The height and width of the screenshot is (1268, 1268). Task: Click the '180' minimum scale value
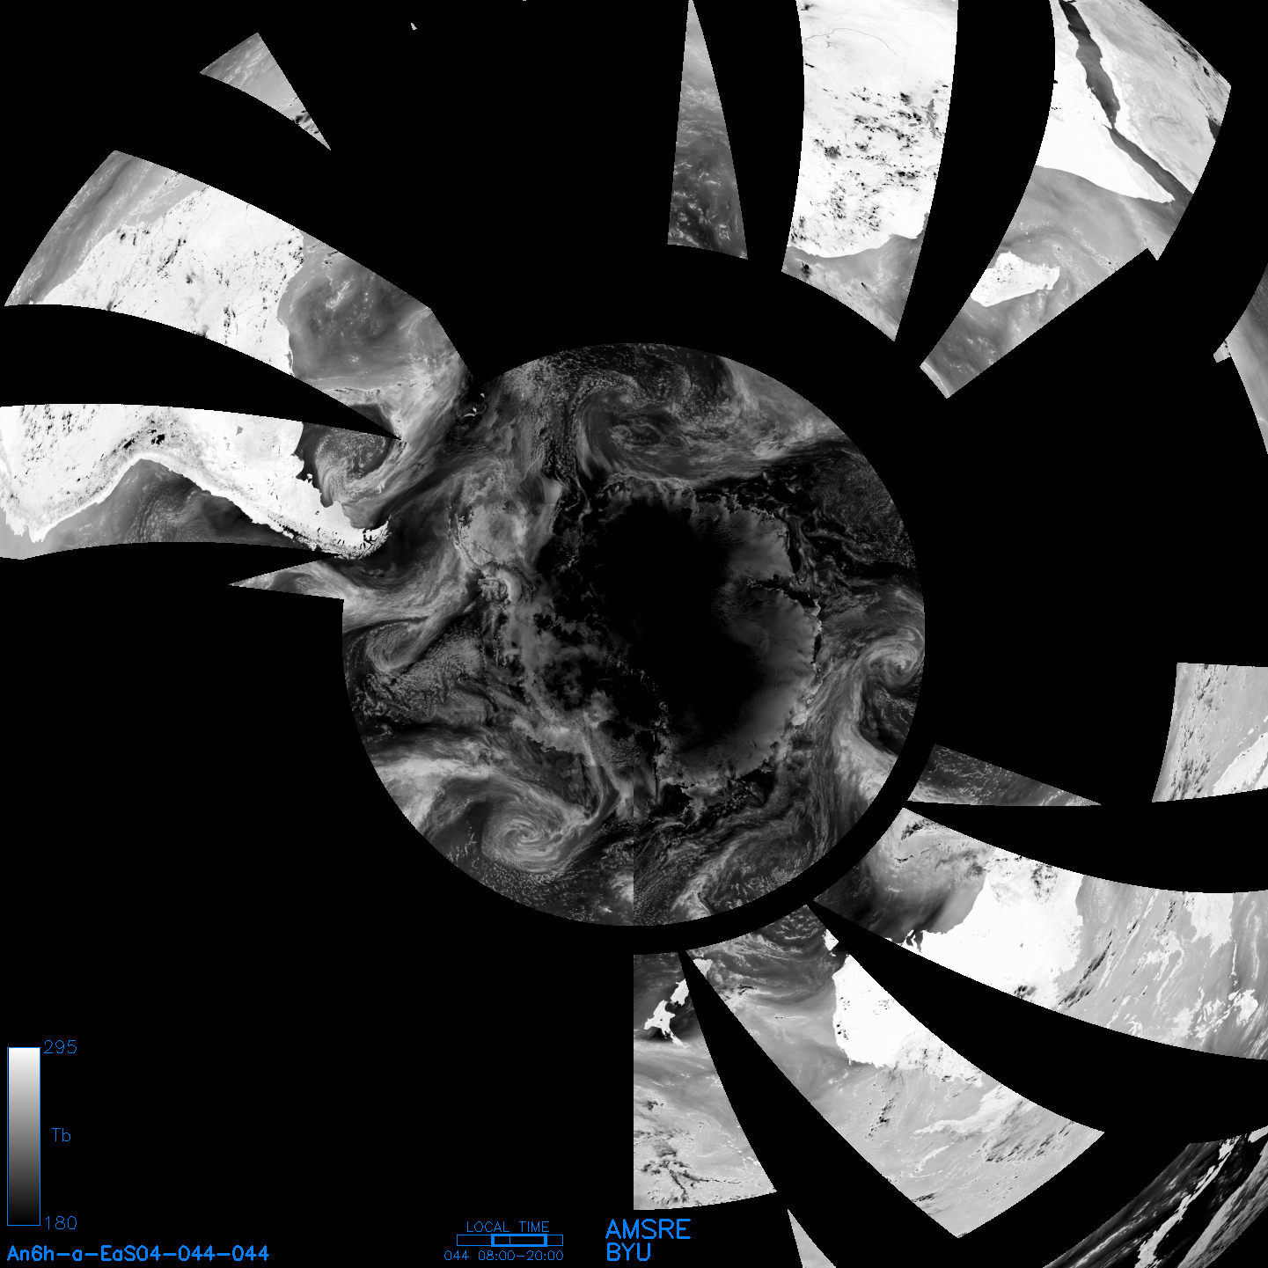coord(60,1223)
